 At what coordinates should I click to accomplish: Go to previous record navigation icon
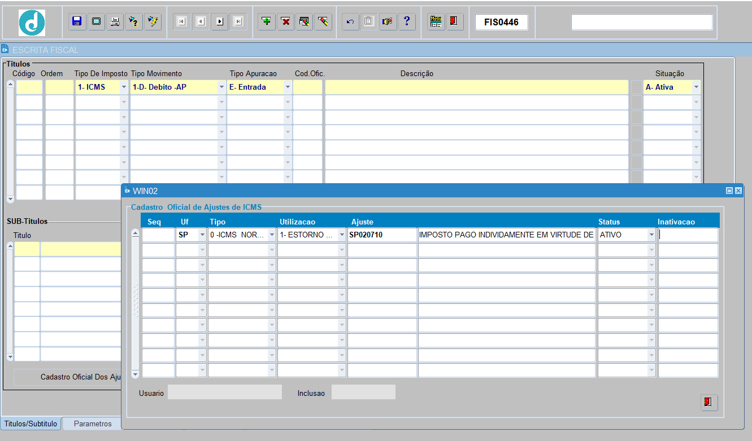[201, 22]
